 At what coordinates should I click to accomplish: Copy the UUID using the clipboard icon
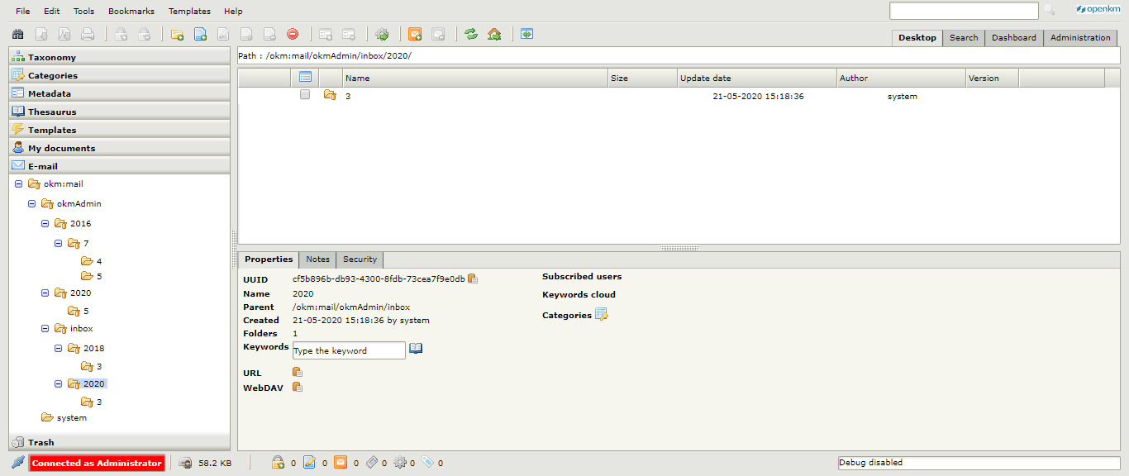tap(471, 279)
